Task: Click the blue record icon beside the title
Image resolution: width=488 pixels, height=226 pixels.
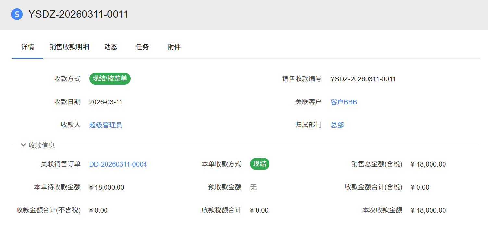Action: [17, 15]
